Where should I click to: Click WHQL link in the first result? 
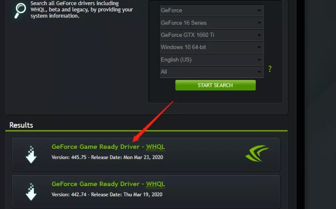coord(155,147)
